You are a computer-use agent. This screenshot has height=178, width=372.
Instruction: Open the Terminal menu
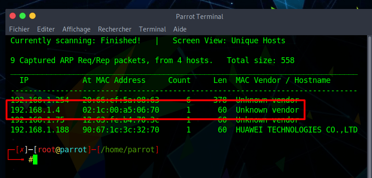152,29
